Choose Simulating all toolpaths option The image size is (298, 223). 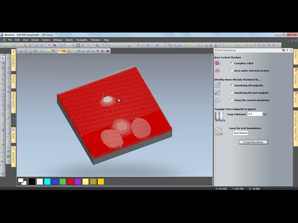[231, 85]
